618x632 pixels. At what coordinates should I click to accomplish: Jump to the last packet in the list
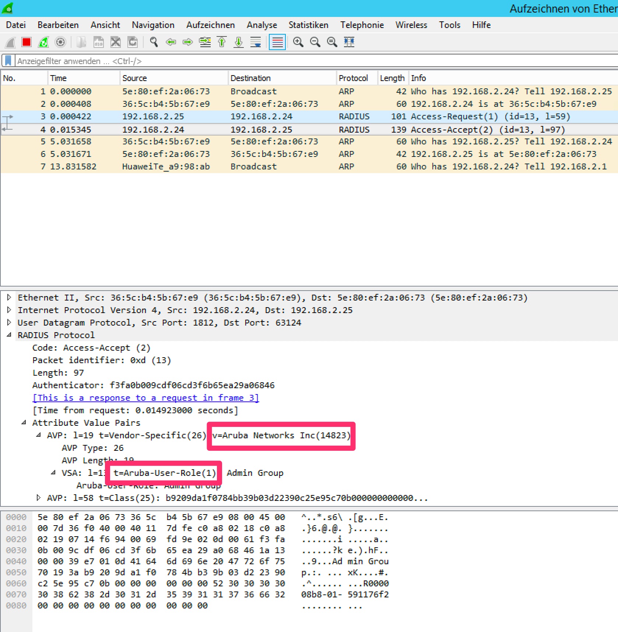pos(238,42)
